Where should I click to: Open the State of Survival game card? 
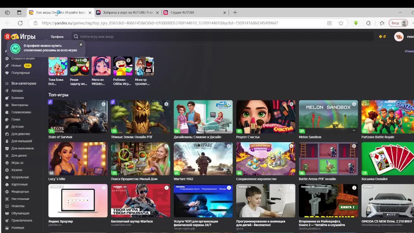78,116
